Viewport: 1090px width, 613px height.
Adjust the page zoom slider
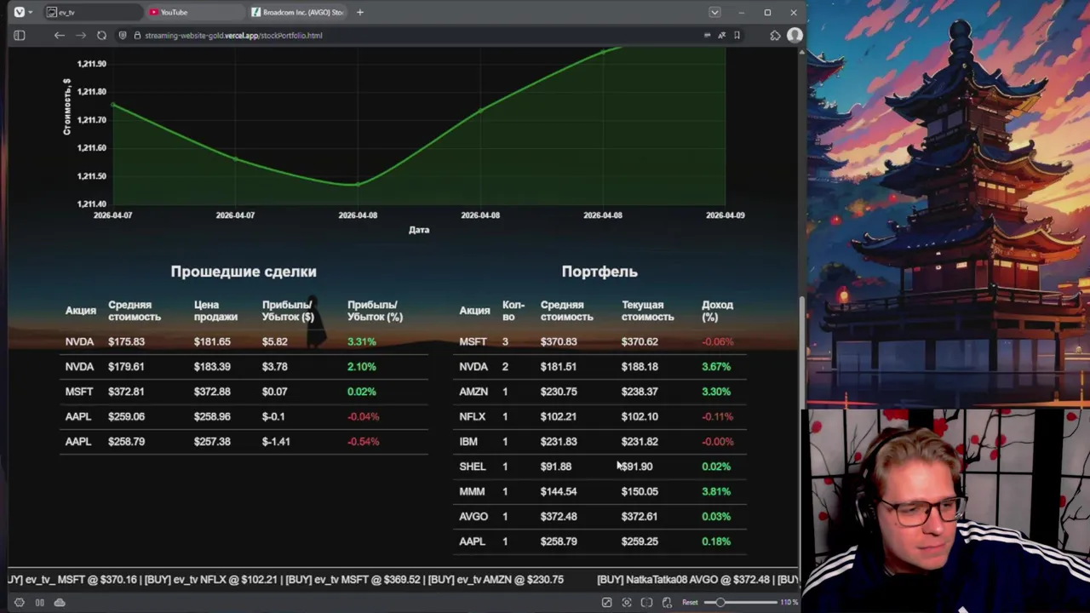tap(741, 602)
